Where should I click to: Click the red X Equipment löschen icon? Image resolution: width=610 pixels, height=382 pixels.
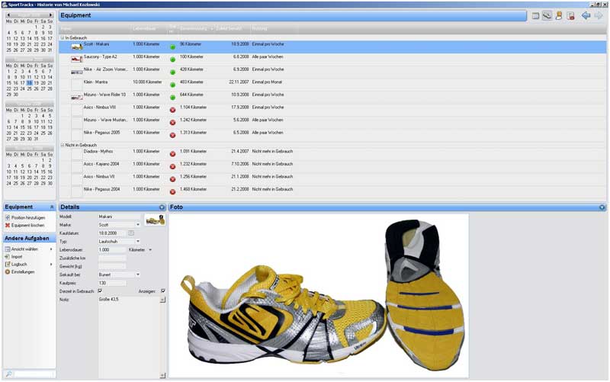point(8,225)
